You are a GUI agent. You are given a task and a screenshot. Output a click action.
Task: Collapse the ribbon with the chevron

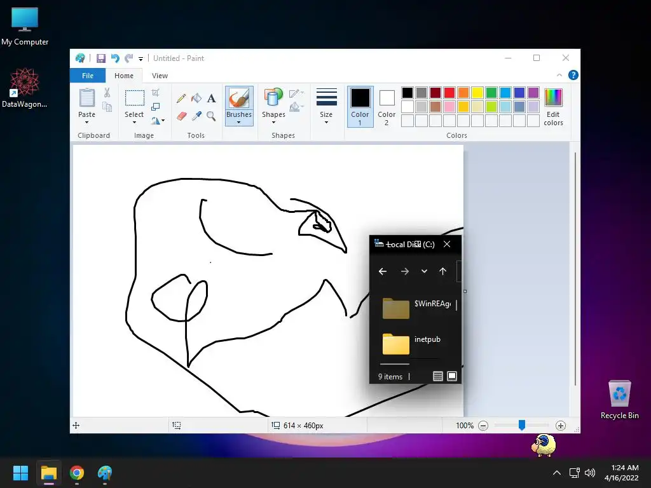pos(559,75)
